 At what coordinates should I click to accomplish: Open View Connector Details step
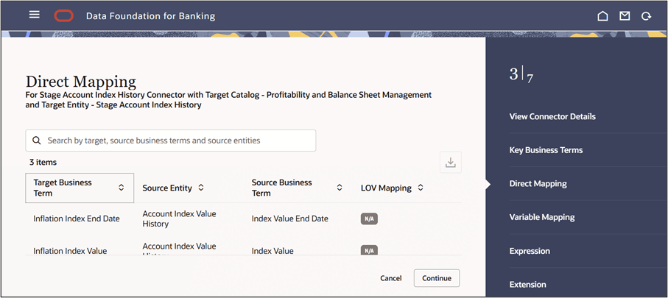coord(552,116)
